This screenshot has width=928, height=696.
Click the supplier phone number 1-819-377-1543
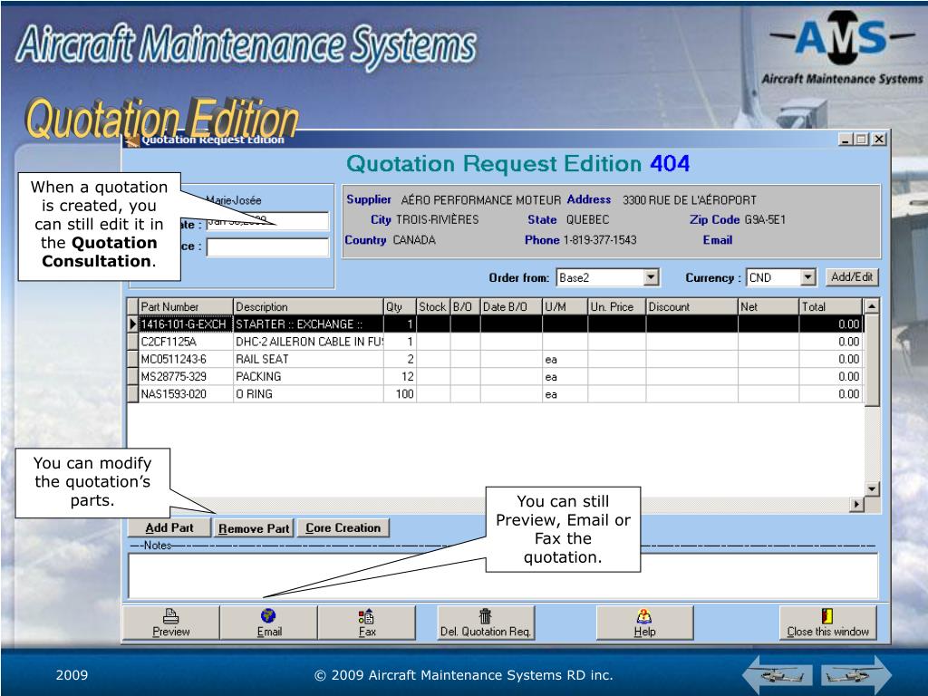[600, 240]
